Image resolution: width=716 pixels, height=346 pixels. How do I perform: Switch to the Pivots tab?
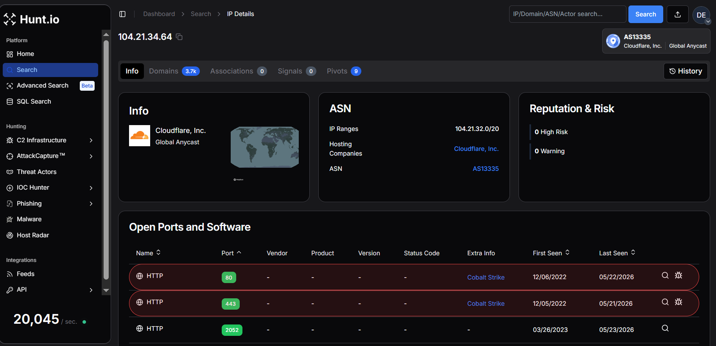click(344, 71)
